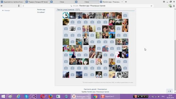Open the 'Случайный' sidebar link

coord(41,12)
